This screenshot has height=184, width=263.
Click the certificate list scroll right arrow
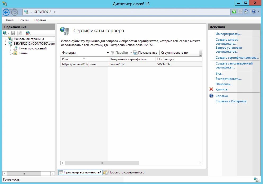click(x=200, y=163)
